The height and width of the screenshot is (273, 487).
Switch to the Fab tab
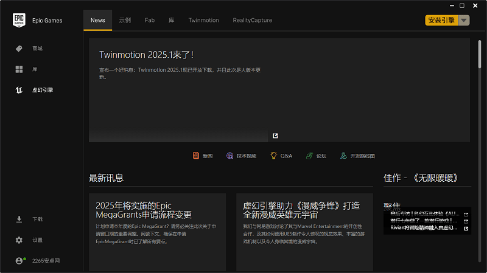(150, 20)
